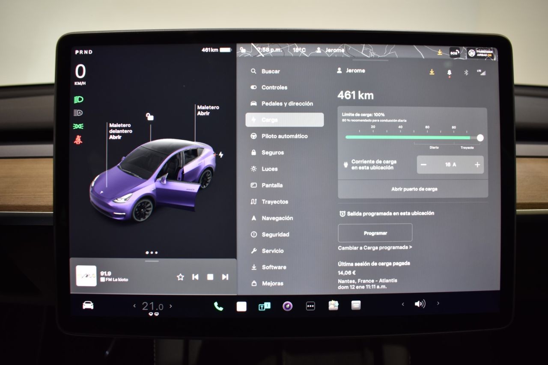
Task: Skip to previous radio station
Action: 195,277
